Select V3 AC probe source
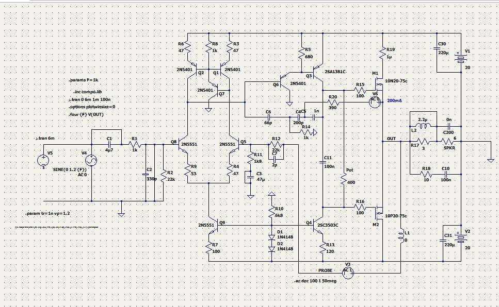The image size is (499, 307). point(348,272)
